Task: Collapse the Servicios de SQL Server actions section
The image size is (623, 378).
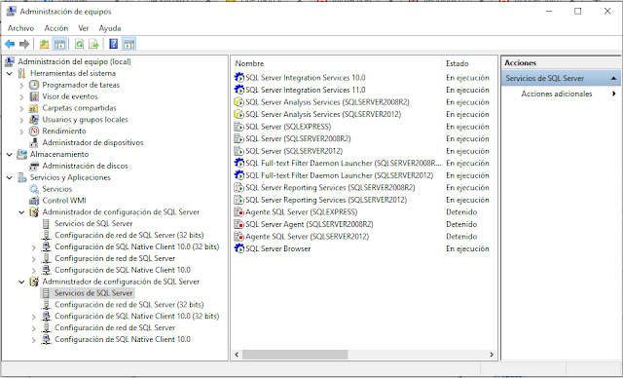Action: 613,78
